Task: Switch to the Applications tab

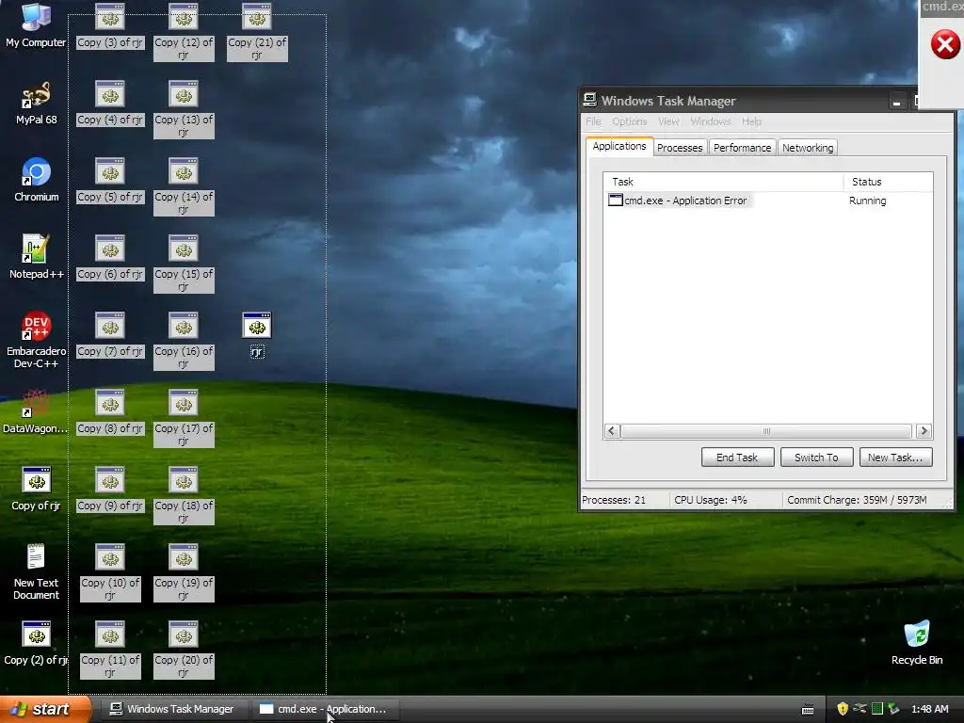Action: 619,146
